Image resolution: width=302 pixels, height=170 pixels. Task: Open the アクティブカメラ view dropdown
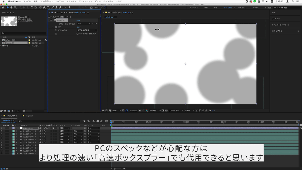[176, 111]
